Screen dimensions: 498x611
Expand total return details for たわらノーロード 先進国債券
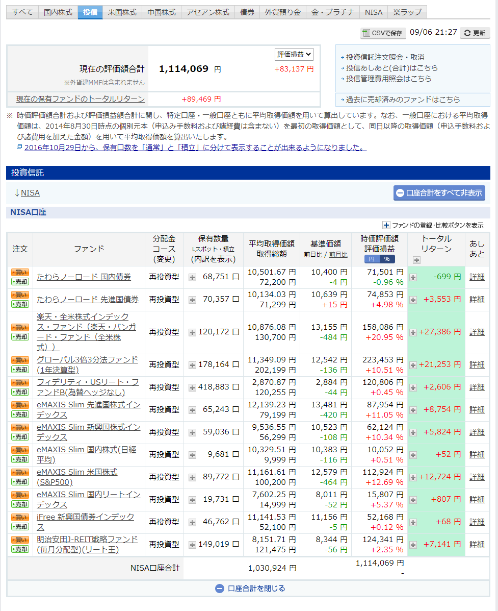tap(413, 300)
